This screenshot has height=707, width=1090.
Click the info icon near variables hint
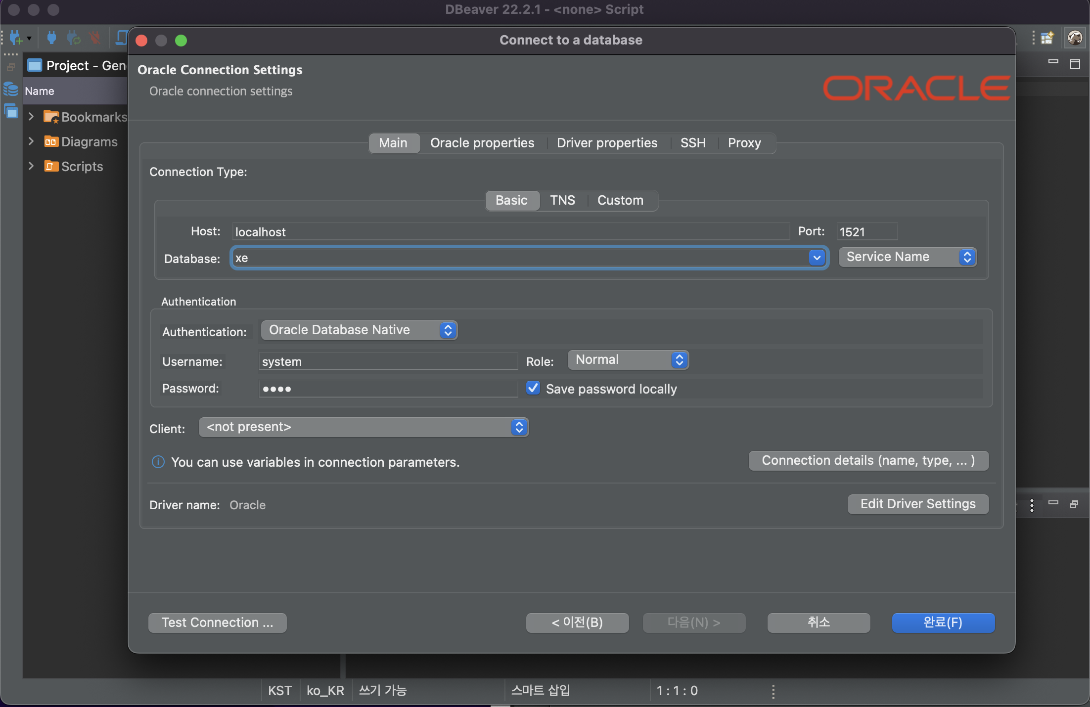coord(158,462)
